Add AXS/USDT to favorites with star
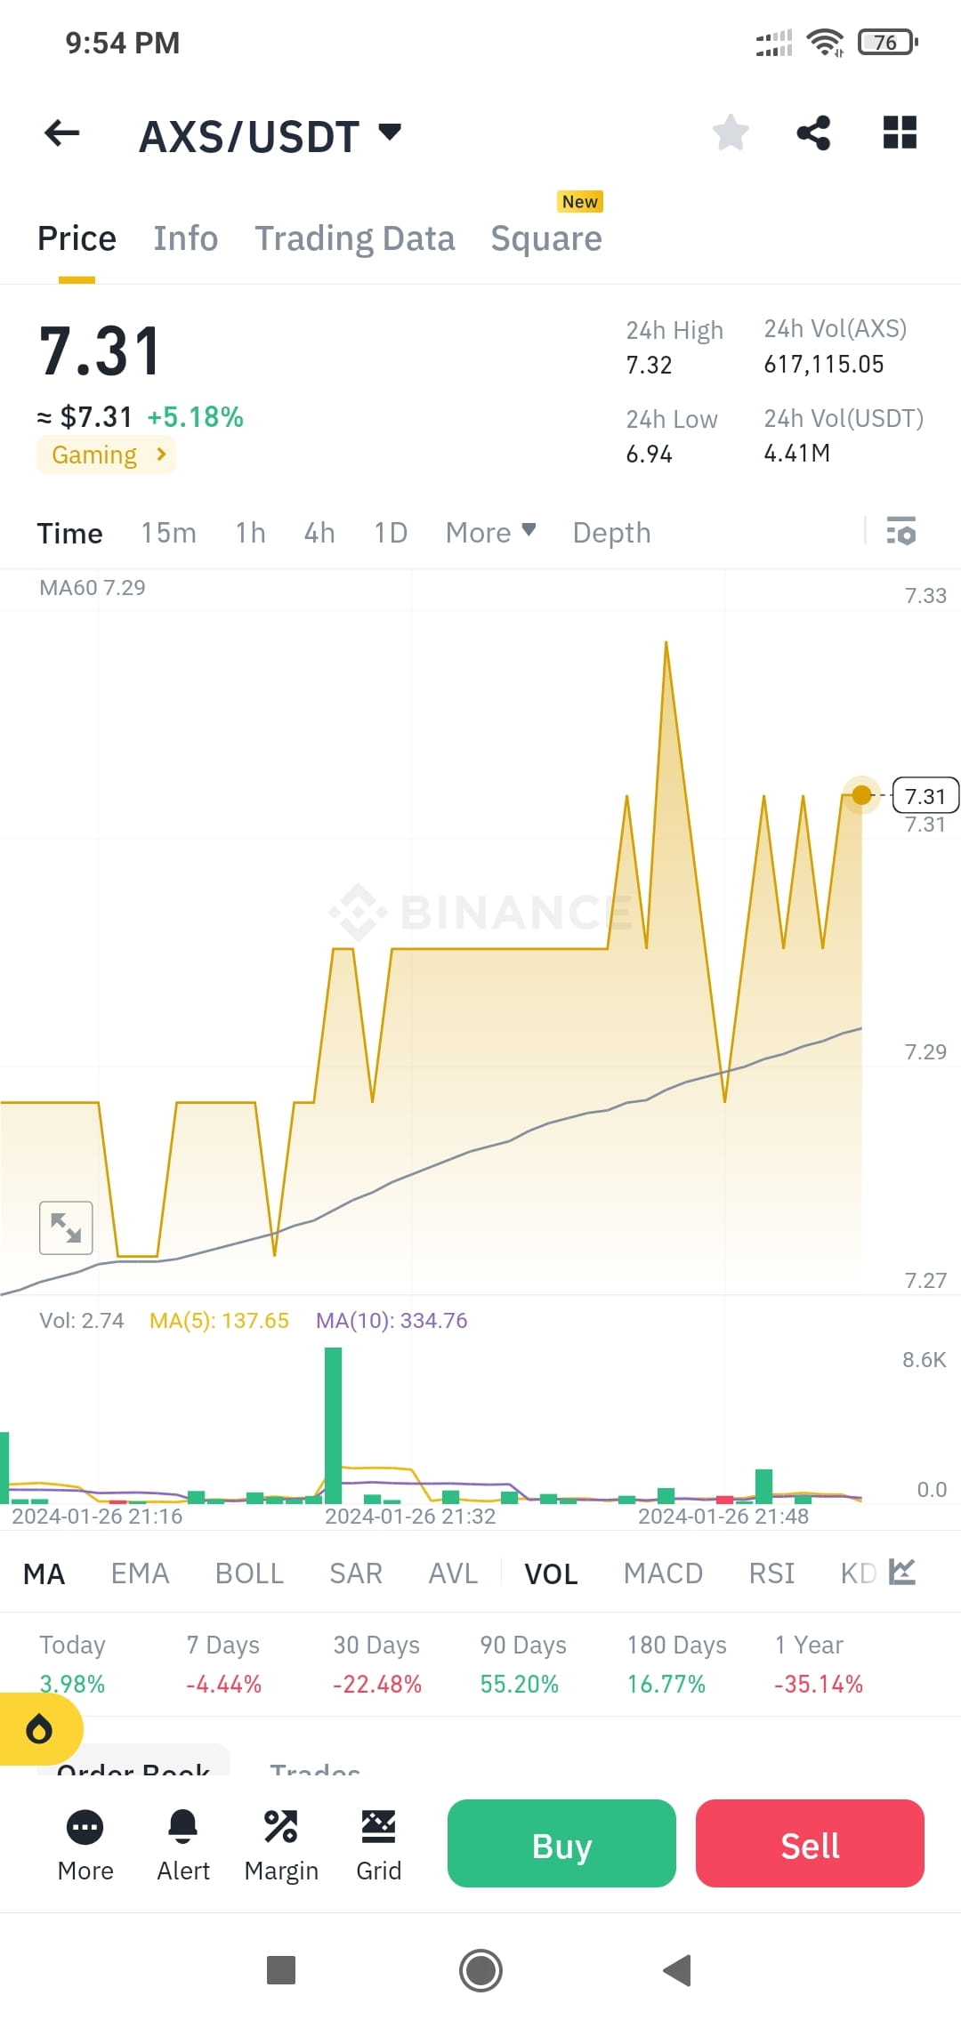This screenshot has width=961, height=2028. [x=731, y=133]
